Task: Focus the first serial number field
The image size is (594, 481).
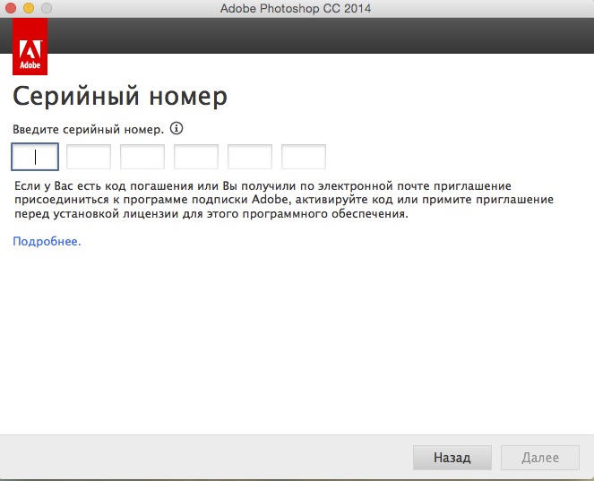Action: [35, 157]
